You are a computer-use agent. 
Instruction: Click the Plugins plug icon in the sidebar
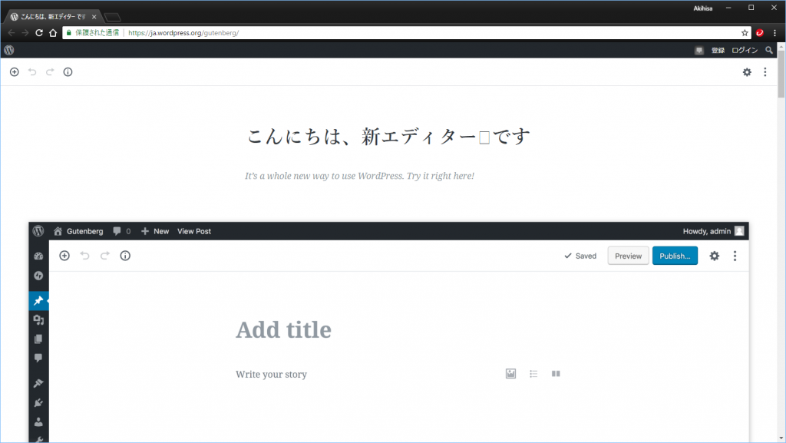click(x=38, y=402)
